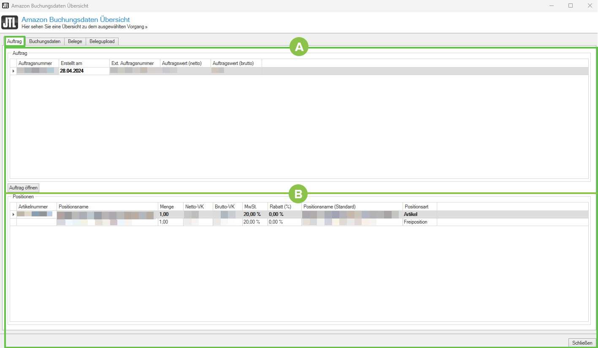Sort orders by Erstellt am column

[72, 63]
